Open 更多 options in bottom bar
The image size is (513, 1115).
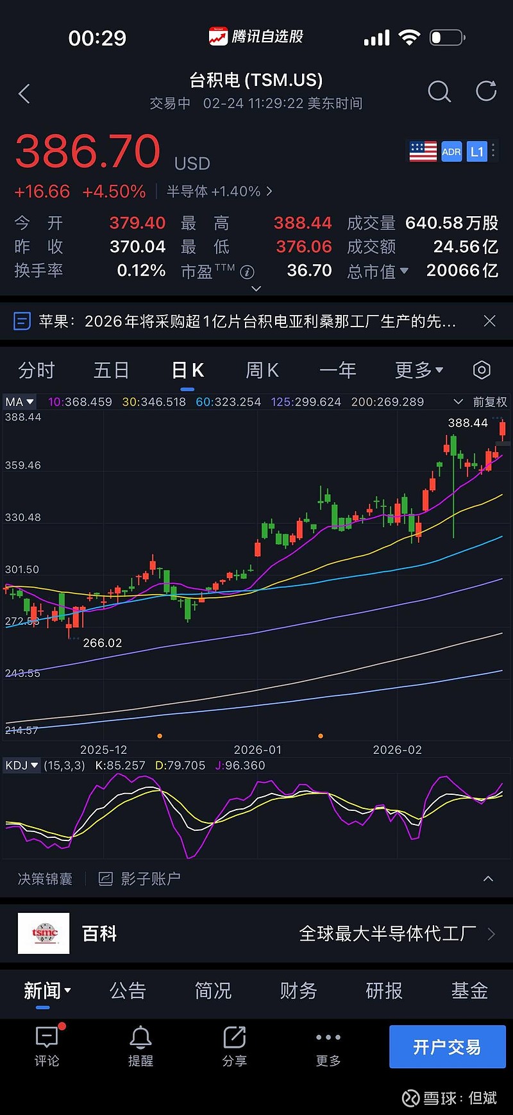pos(328,1046)
